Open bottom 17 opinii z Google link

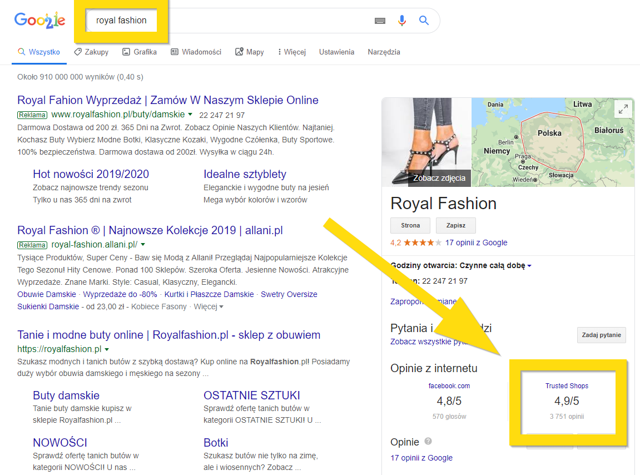pyautogui.click(x=421, y=458)
